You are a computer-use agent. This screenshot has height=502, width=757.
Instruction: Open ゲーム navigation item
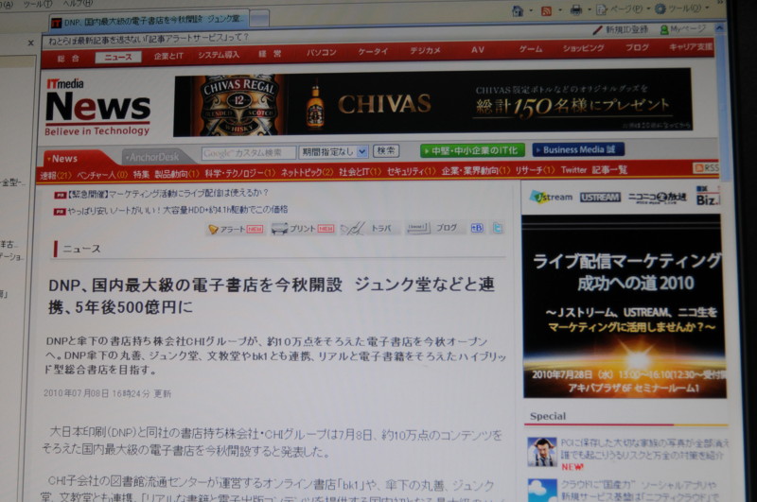point(531,49)
